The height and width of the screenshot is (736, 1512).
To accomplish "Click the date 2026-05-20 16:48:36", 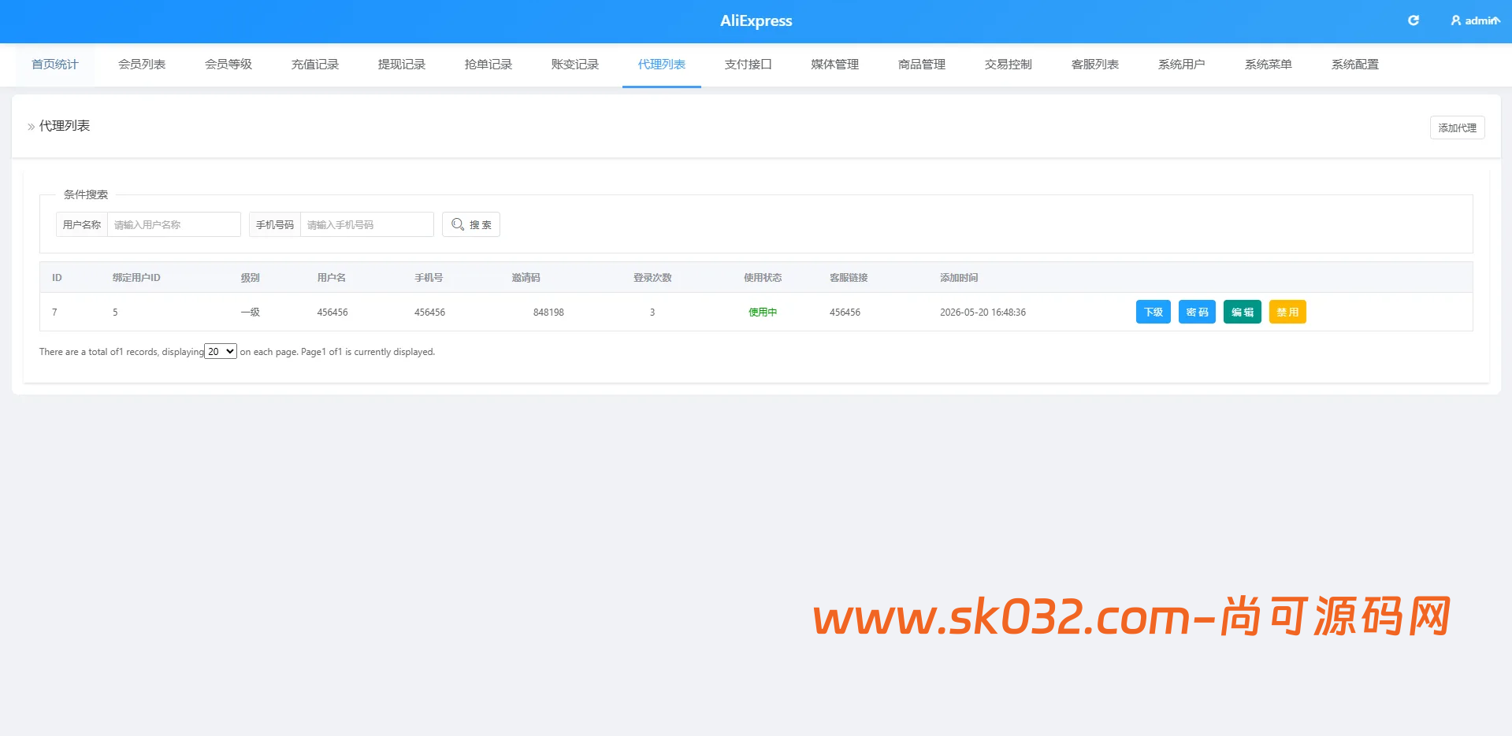I will tap(983, 313).
